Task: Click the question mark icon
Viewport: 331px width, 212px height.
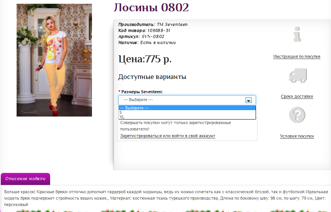Action: tap(297, 115)
